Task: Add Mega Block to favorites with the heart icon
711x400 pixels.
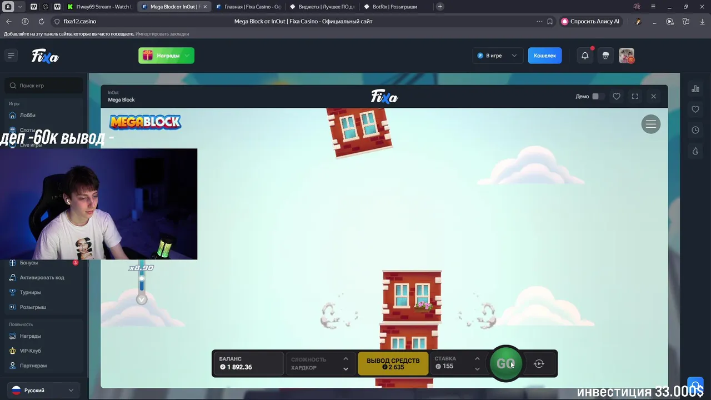Action: (x=617, y=96)
